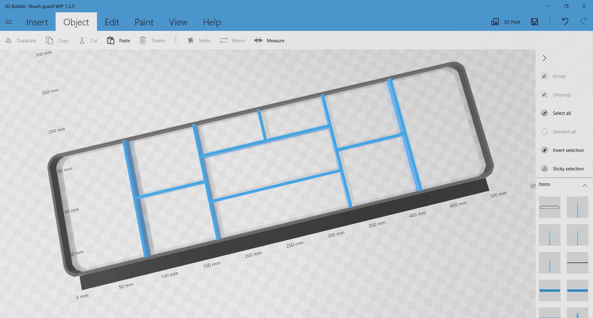Open the View tab
The width and height of the screenshot is (593, 318).
coord(178,22)
